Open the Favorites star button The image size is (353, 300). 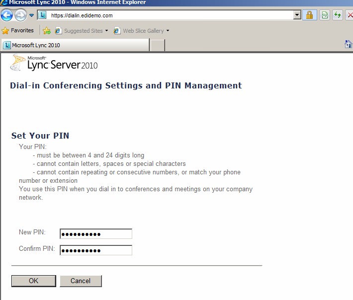[x=17, y=30]
